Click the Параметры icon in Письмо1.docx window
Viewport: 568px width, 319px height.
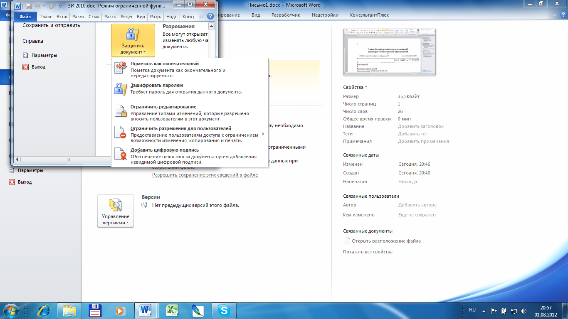[12, 170]
